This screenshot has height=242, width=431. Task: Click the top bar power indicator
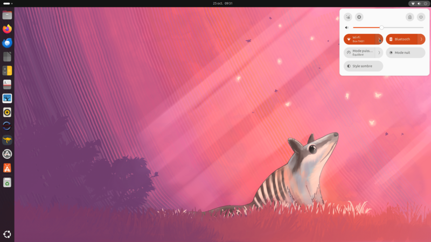pyautogui.click(x=425, y=4)
